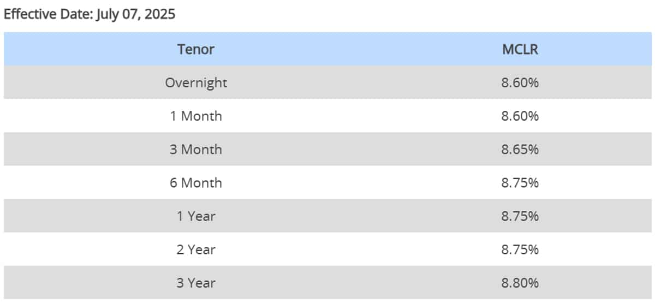Click the Tenor column header
The image size is (655, 303).
(x=195, y=49)
